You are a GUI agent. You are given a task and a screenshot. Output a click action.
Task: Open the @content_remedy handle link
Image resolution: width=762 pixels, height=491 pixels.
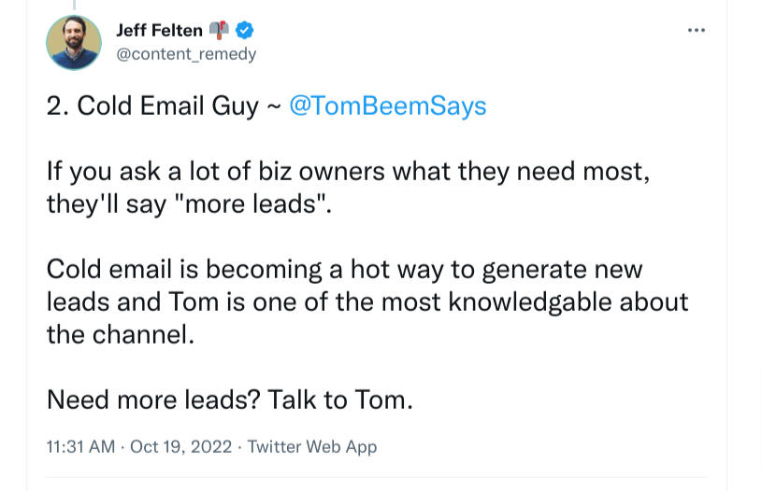click(185, 54)
